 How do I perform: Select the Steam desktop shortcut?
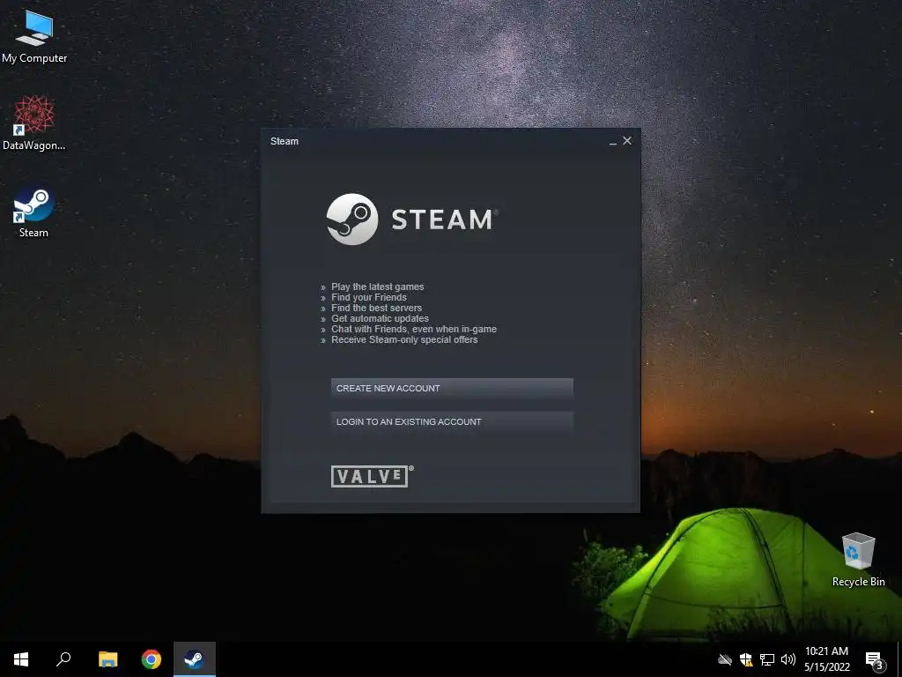click(33, 212)
